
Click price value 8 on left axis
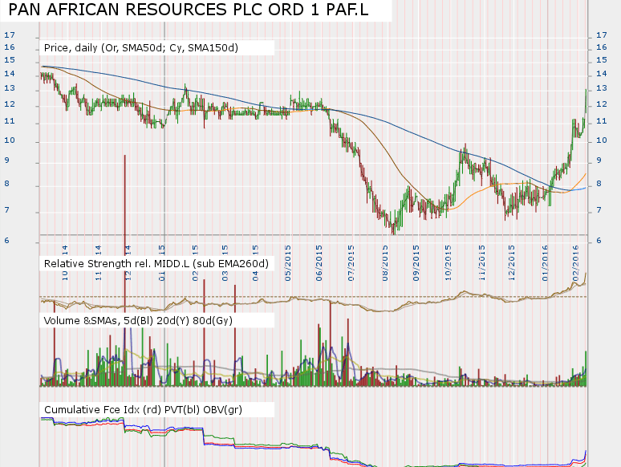pyautogui.click(x=6, y=184)
